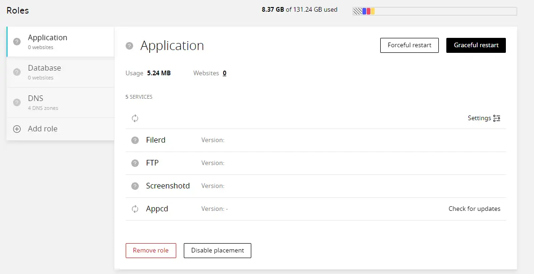The width and height of the screenshot is (534, 274).
Task: Click the plus icon beside Add role
Action: tap(17, 129)
